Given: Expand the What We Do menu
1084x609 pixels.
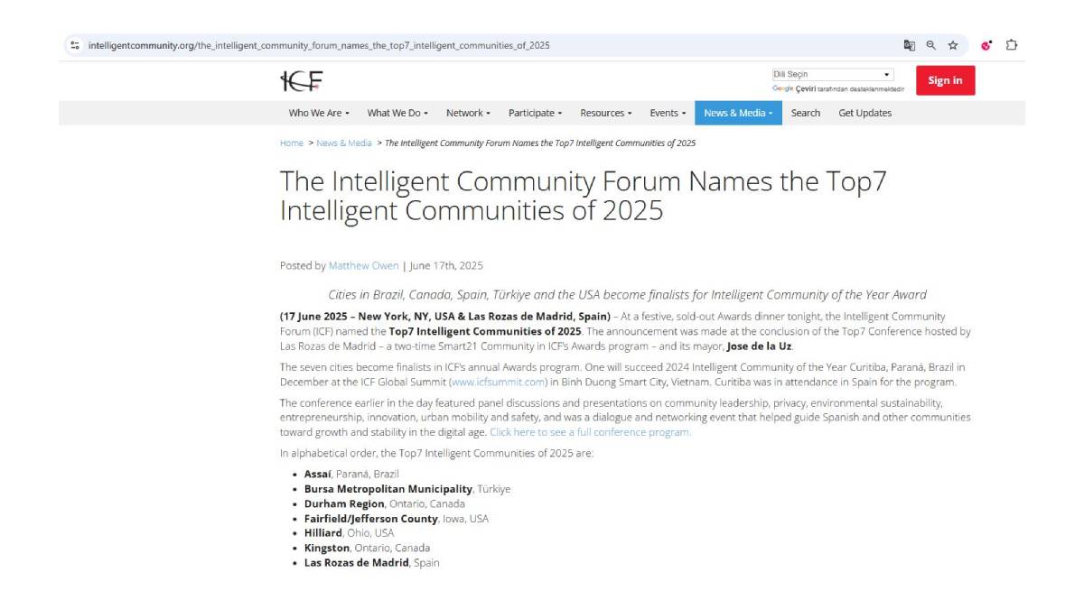Looking at the screenshot, I should pos(397,113).
